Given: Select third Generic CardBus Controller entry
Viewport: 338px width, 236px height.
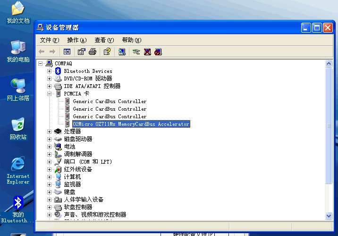Looking at the screenshot, I should coord(110,116).
